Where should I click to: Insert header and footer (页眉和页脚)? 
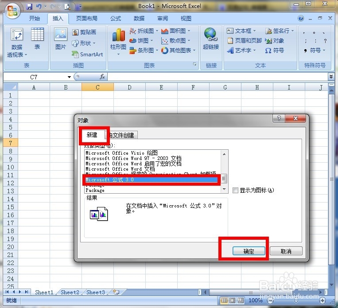coord(245,40)
